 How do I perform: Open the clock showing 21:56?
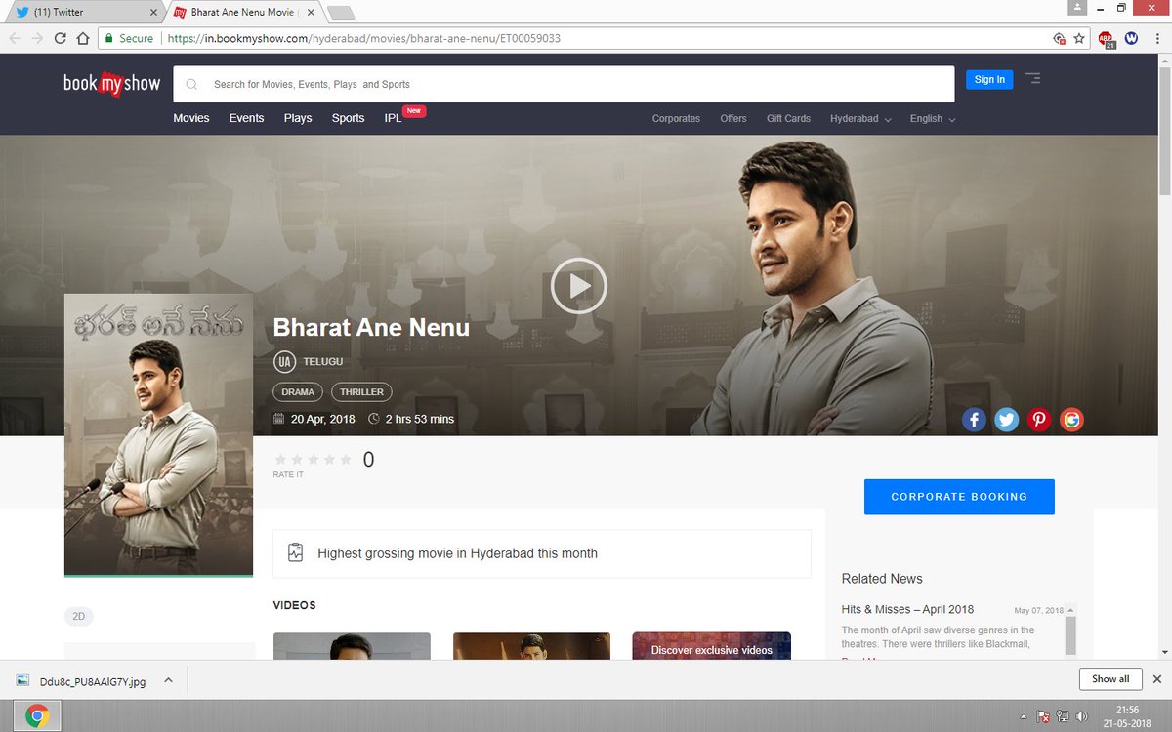coord(1127,716)
